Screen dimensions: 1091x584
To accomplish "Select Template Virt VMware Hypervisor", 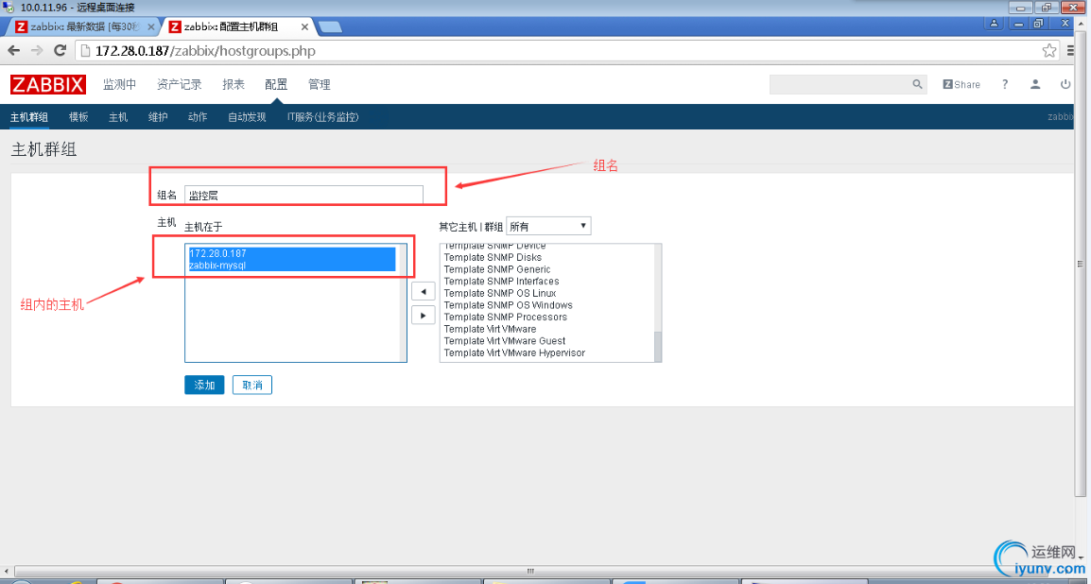I will tap(514, 352).
